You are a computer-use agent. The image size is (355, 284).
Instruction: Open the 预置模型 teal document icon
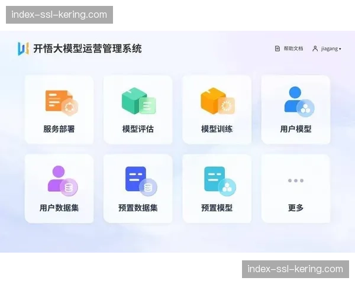(220, 181)
